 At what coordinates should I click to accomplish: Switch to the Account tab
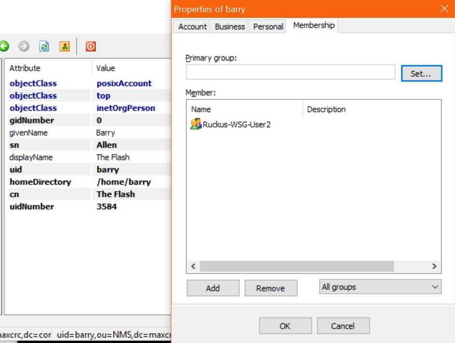coord(192,27)
